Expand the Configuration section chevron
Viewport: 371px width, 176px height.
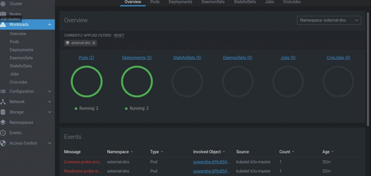[50, 91]
